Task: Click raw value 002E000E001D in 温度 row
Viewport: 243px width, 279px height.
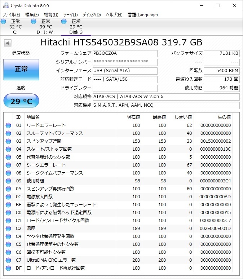Action: pos(215,229)
